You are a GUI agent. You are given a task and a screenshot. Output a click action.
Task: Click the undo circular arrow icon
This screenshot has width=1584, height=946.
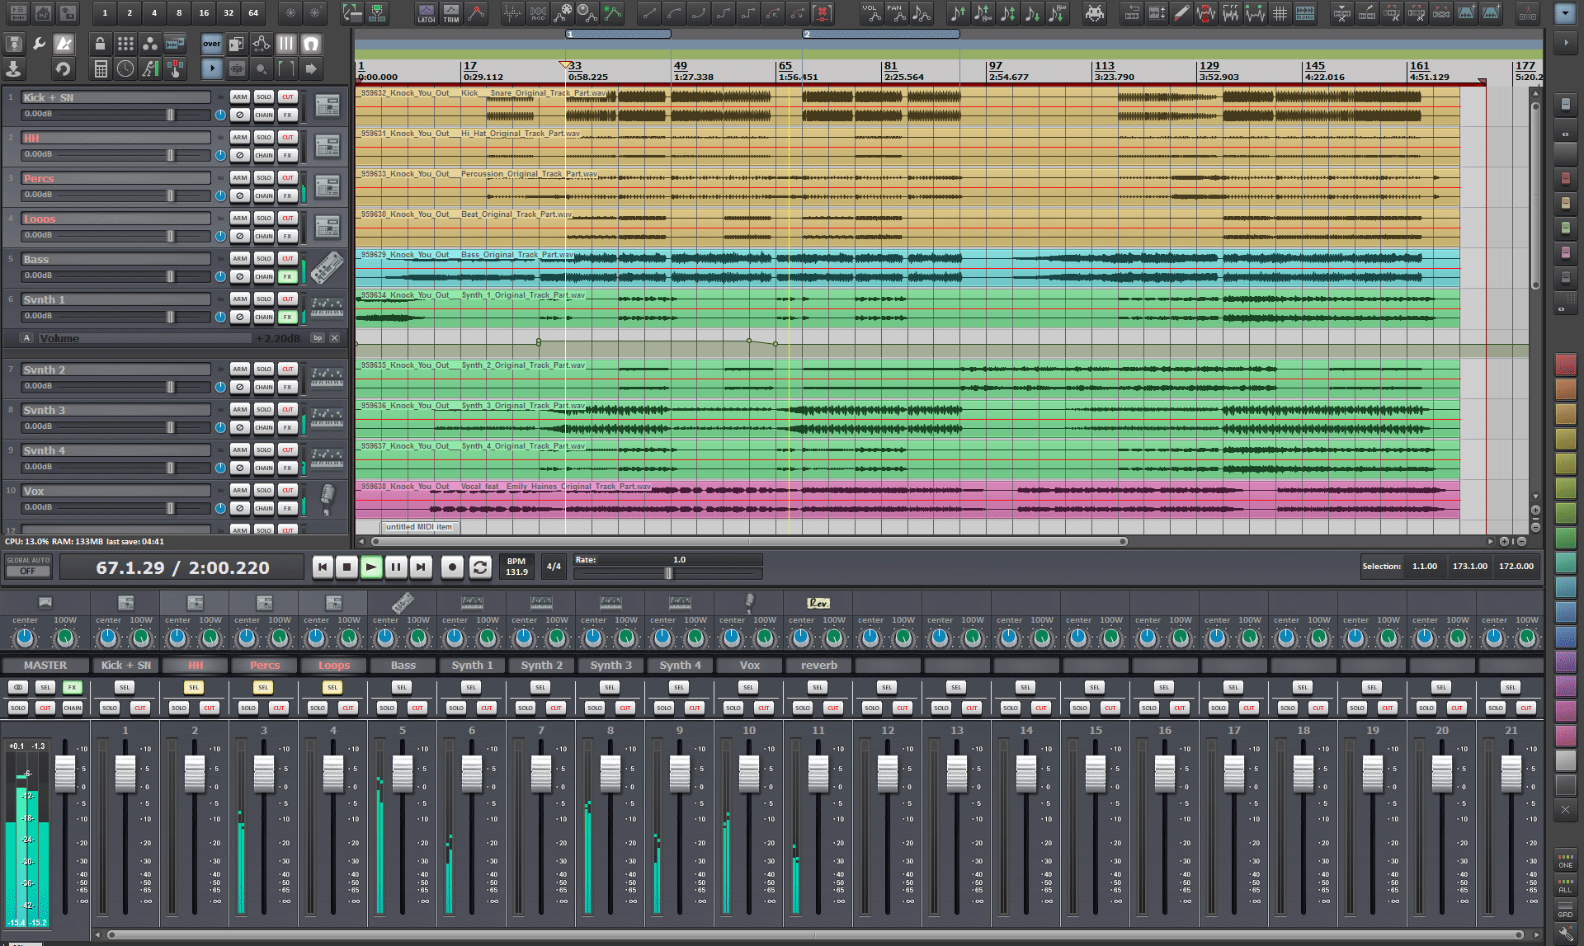coord(63,68)
